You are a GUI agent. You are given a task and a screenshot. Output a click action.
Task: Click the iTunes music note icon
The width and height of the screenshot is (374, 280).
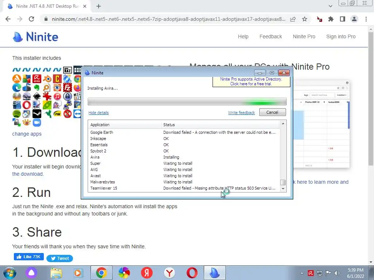tap(57, 96)
